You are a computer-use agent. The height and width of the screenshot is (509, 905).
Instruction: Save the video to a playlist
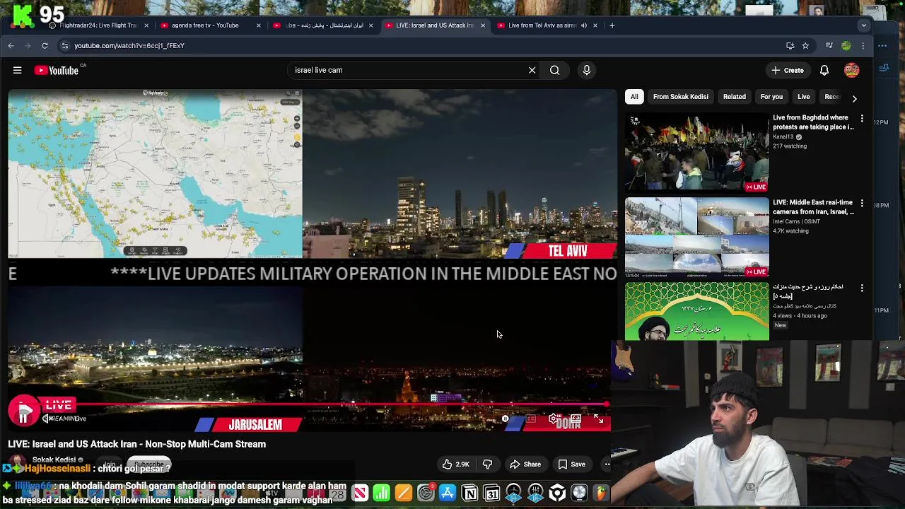571,464
